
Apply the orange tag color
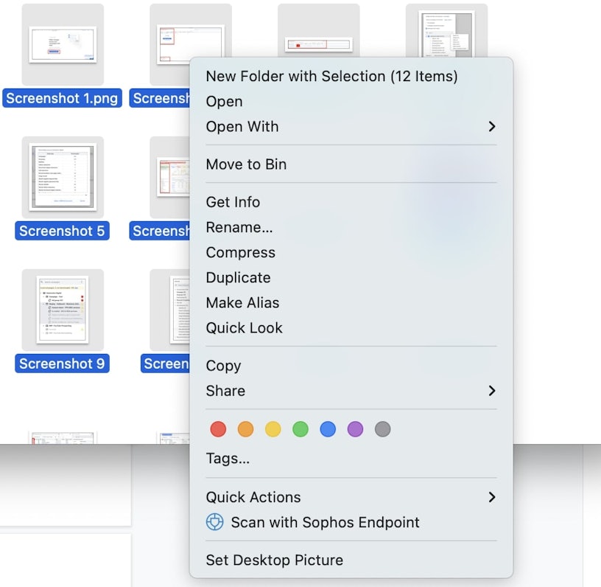(245, 429)
